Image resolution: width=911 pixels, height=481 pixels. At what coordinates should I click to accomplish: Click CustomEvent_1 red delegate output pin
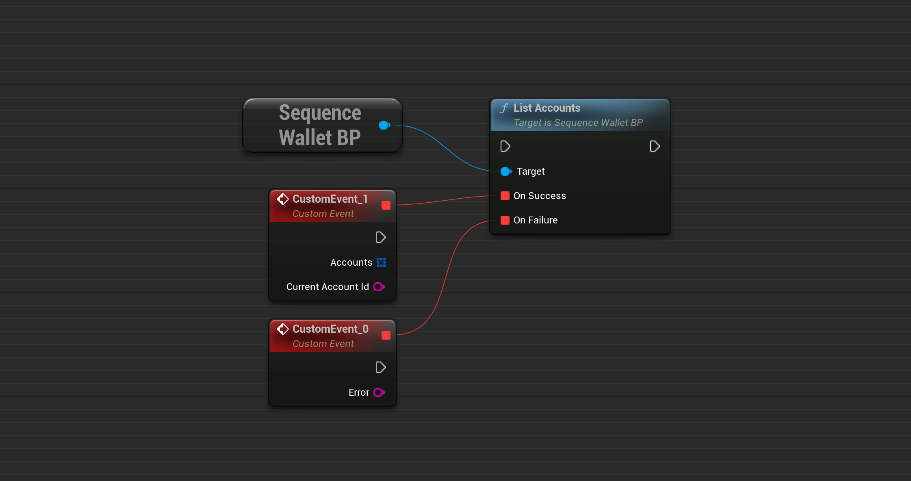pyautogui.click(x=386, y=205)
